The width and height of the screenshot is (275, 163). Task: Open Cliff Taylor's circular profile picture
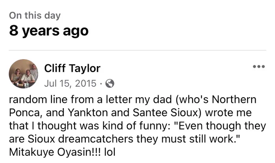click(x=23, y=74)
